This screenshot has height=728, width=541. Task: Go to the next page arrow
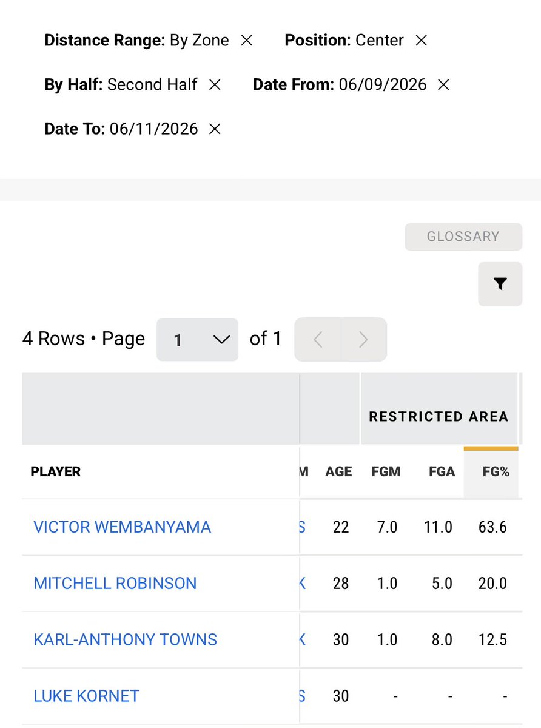pos(363,340)
